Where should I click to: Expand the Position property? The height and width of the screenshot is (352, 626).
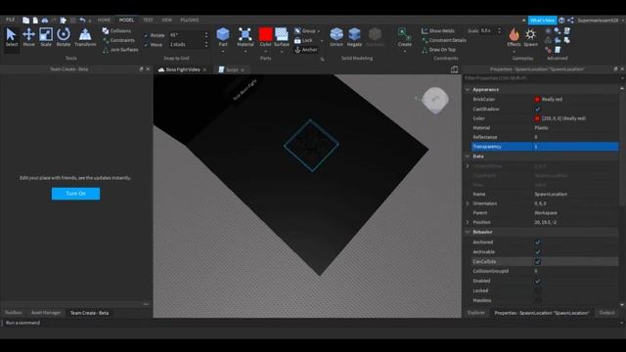[468, 222]
